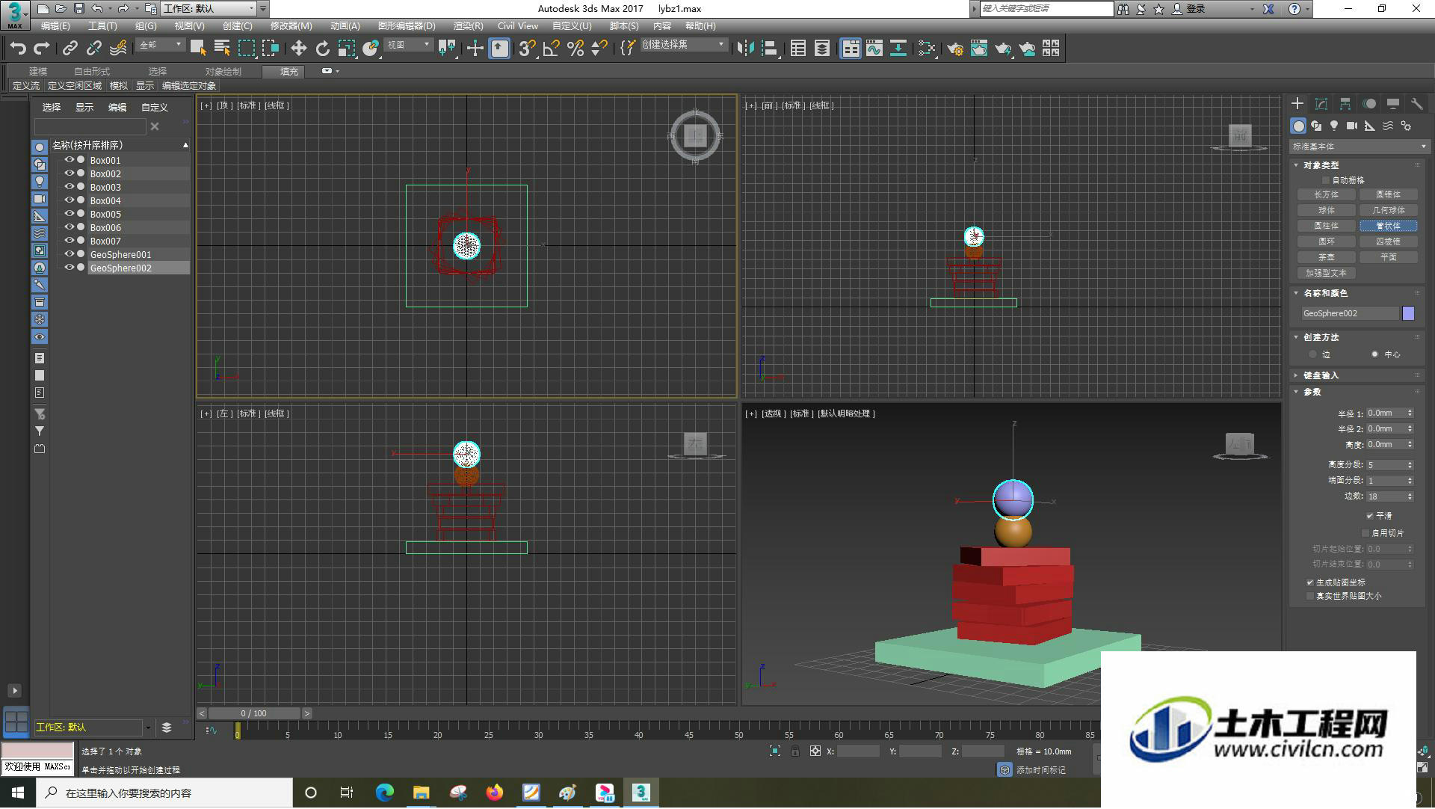
Task: Open the 工作区: 默认 workspace dropdown in title bar
Action: point(209,8)
